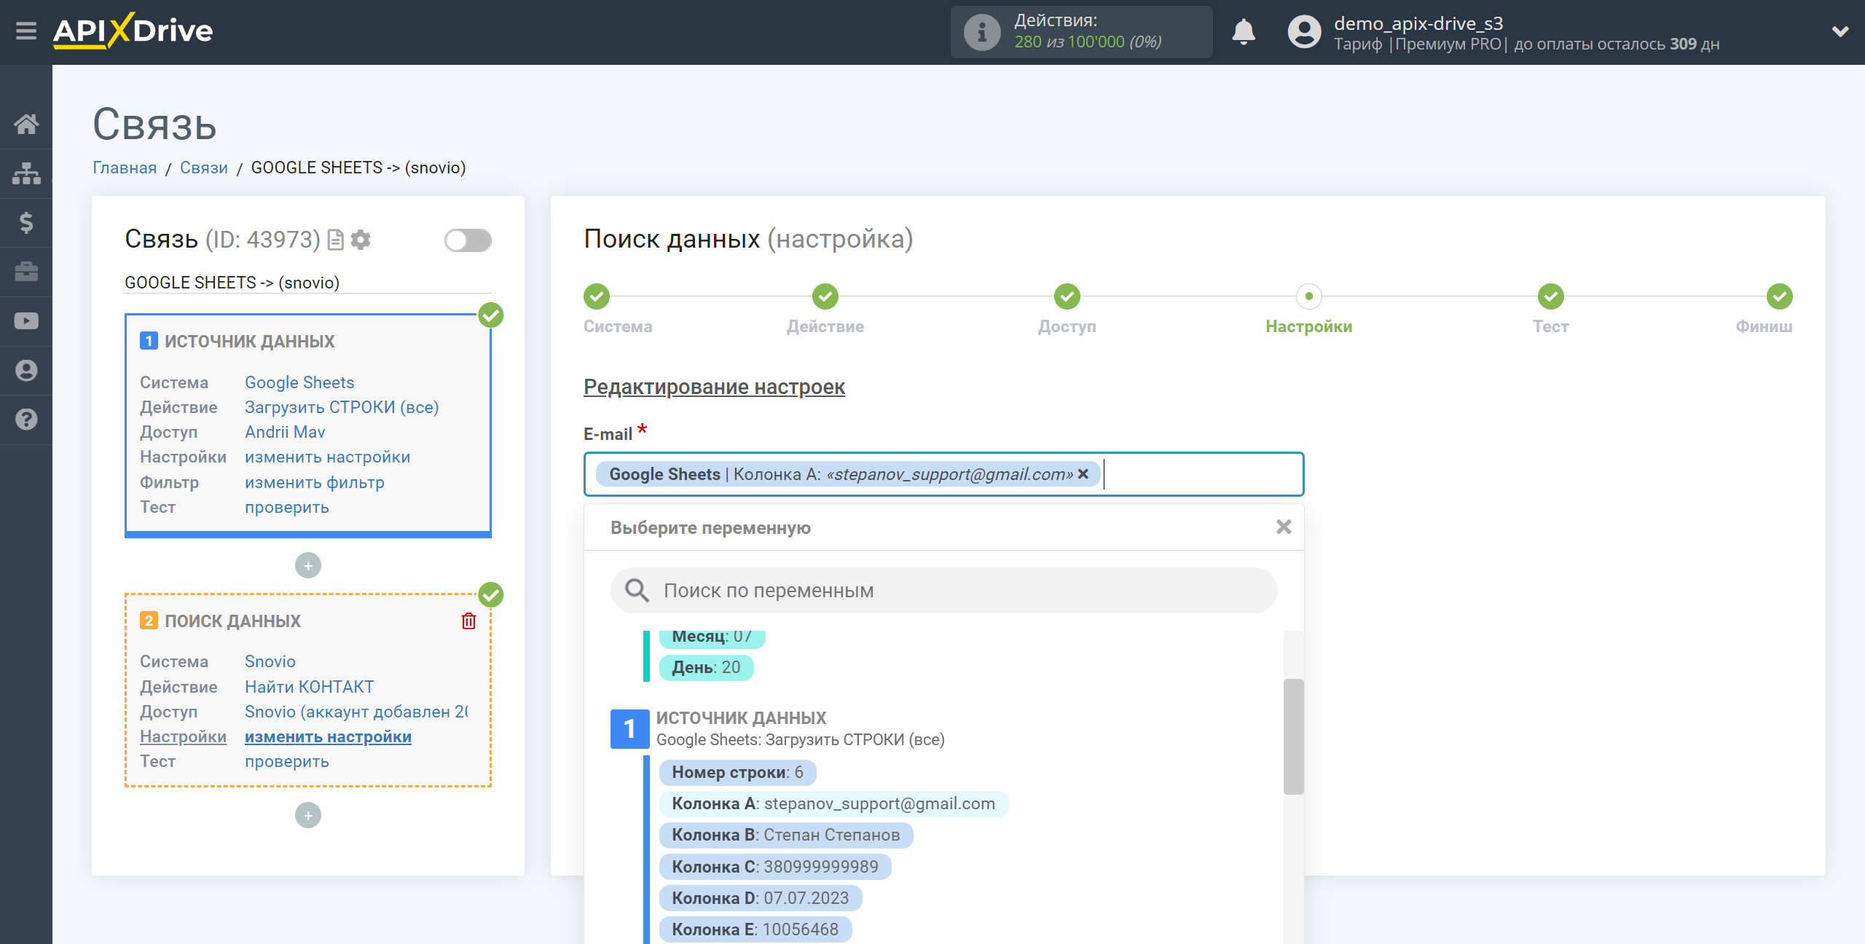Close the variable selection panel

pos(1284,527)
